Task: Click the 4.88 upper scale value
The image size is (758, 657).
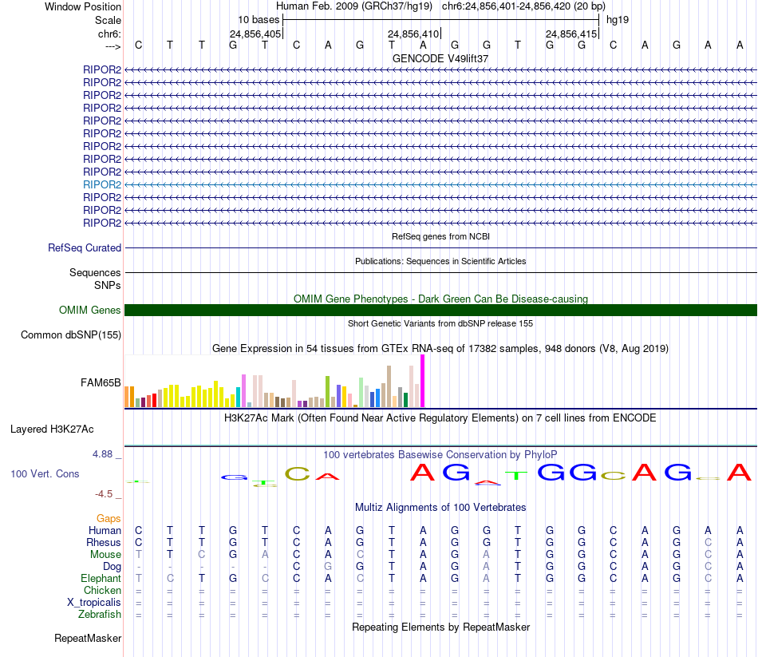Action: coord(102,454)
